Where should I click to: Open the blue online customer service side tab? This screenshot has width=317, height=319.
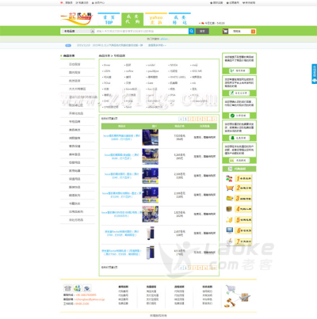click(314, 74)
